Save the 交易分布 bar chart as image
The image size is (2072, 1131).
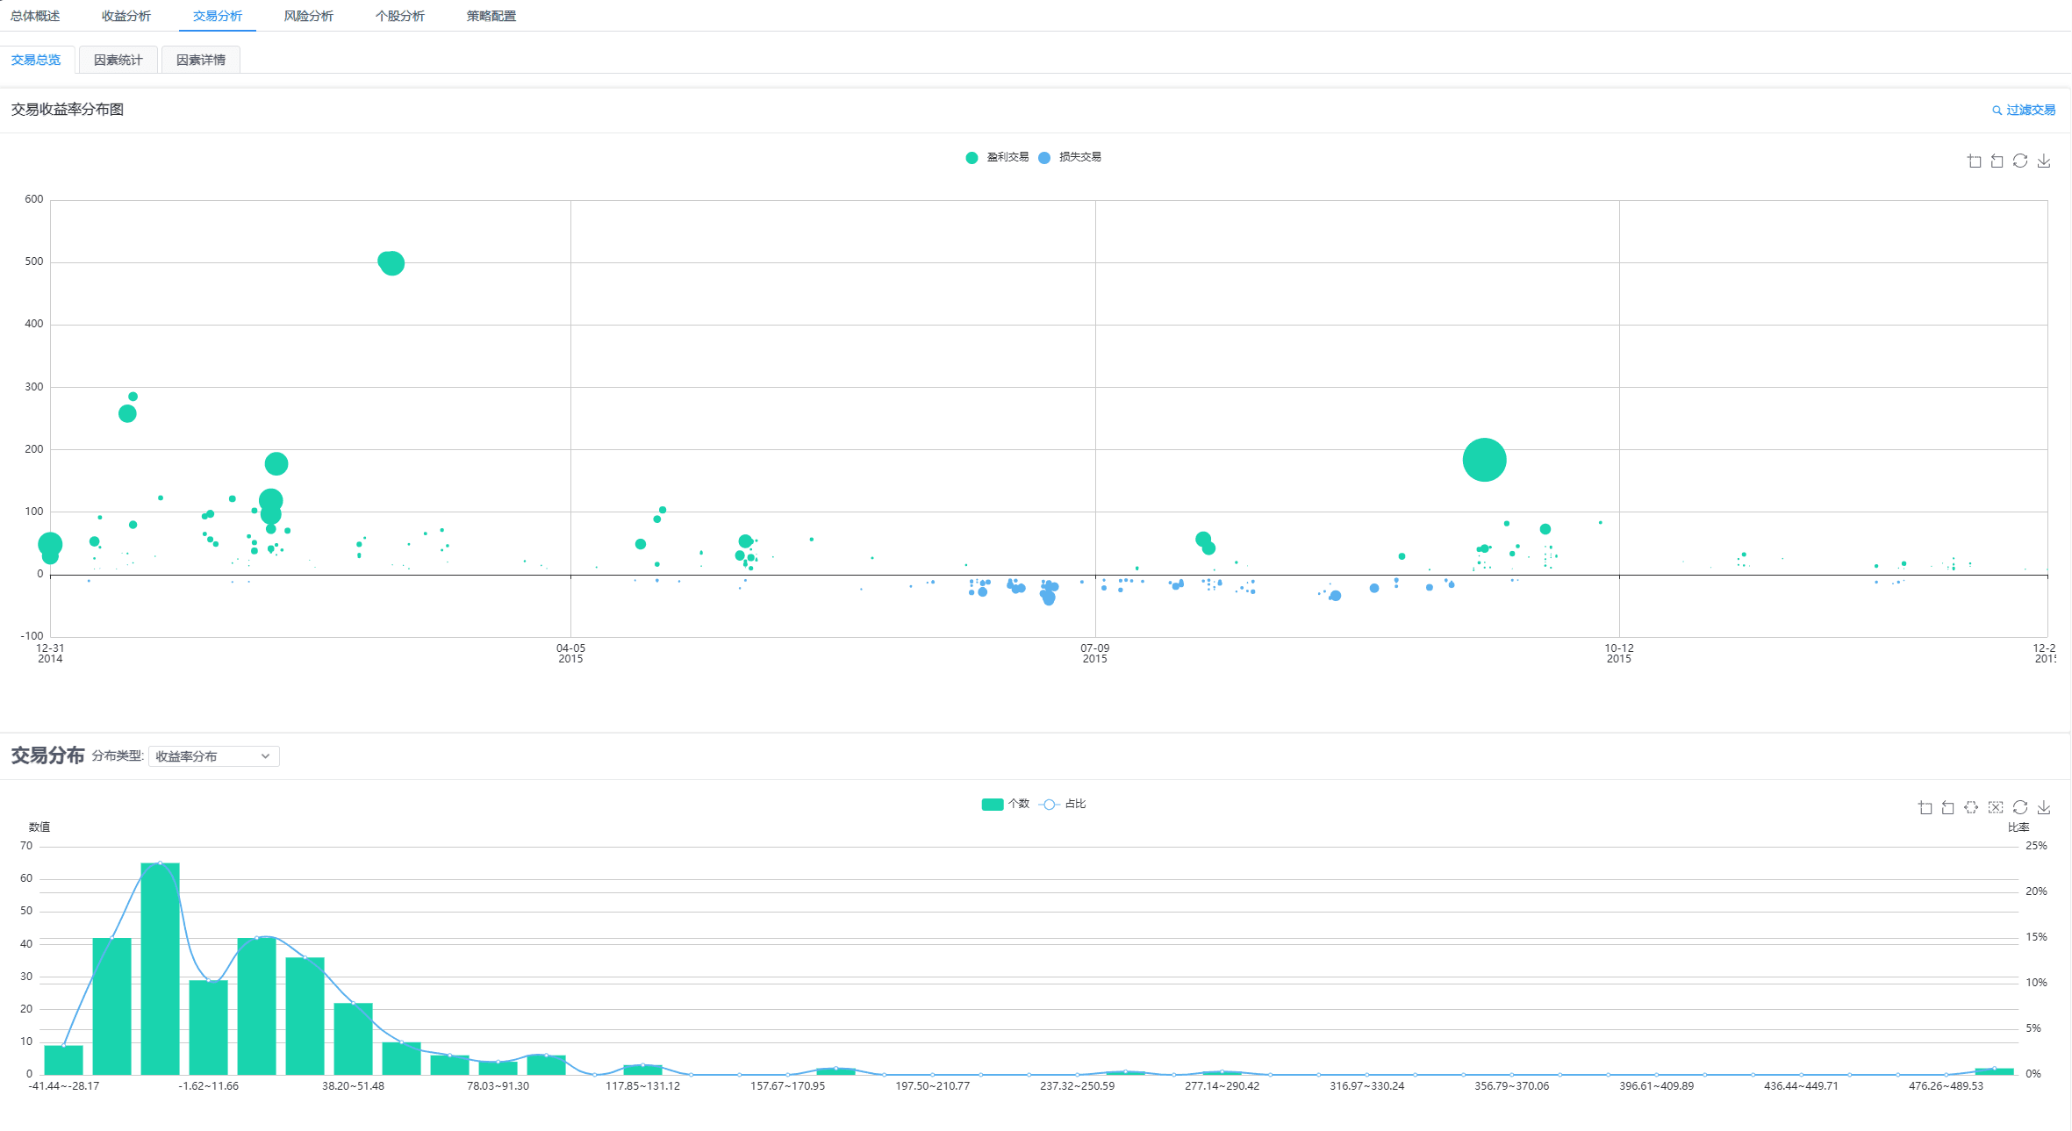pyautogui.click(x=2044, y=807)
